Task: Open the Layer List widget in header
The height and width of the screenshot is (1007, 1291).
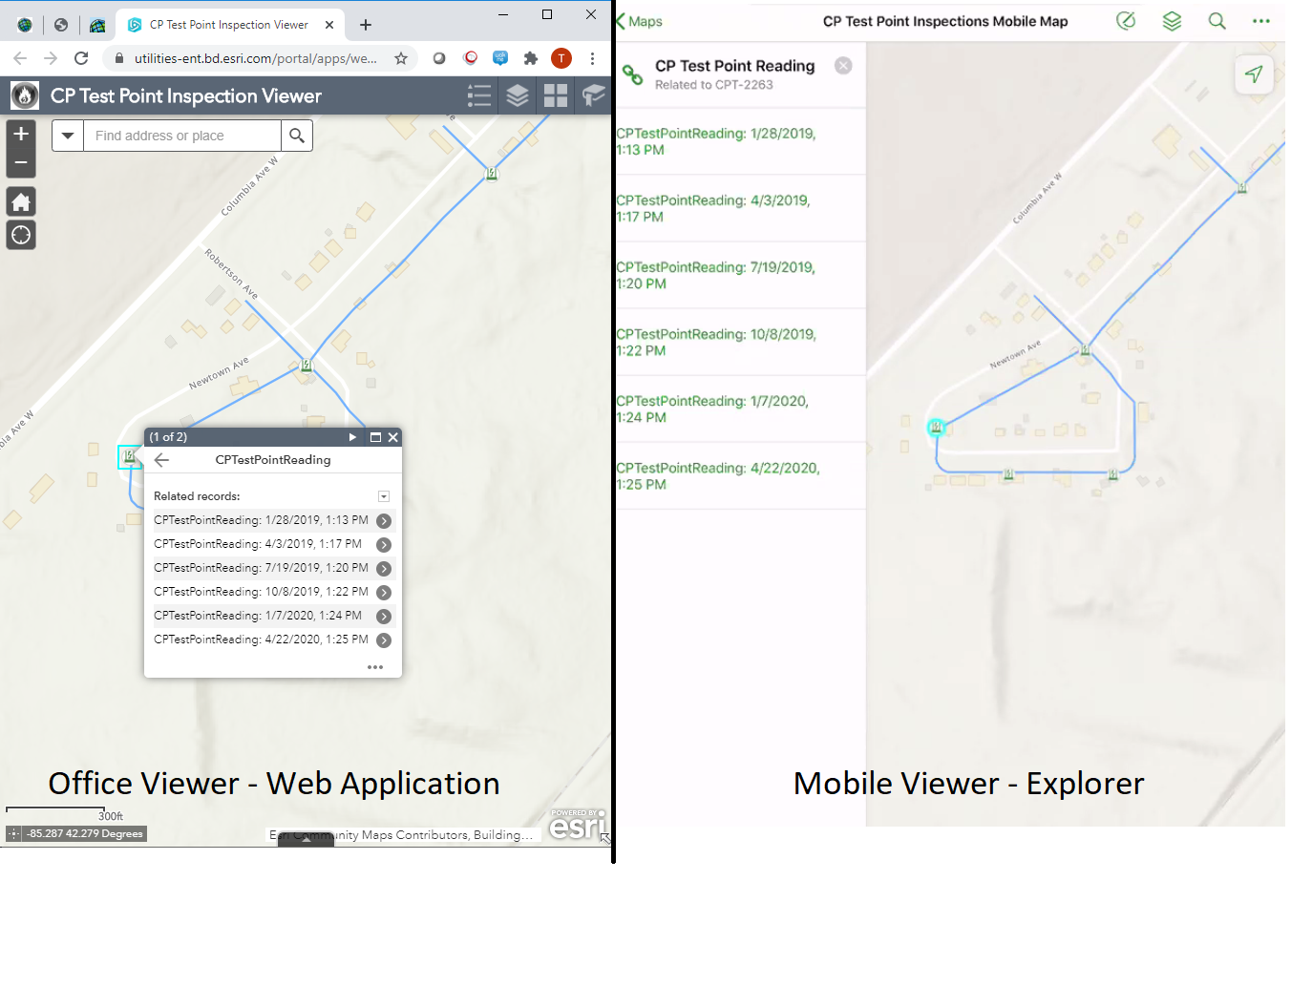Action: coord(518,95)
